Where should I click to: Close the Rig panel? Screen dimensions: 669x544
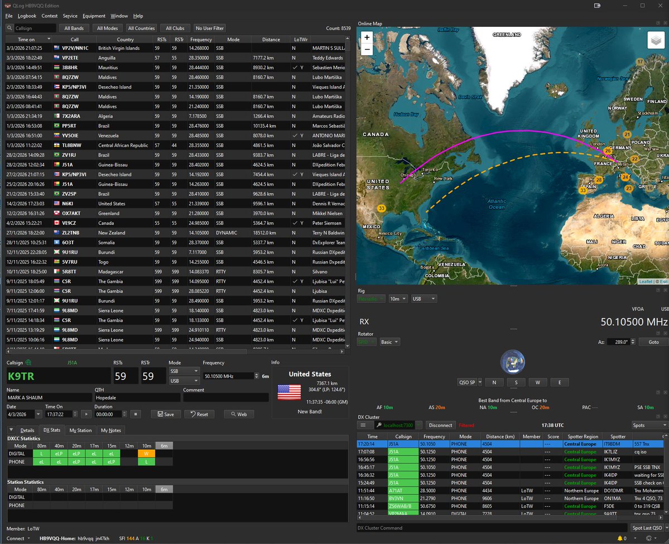pos(665,290)
